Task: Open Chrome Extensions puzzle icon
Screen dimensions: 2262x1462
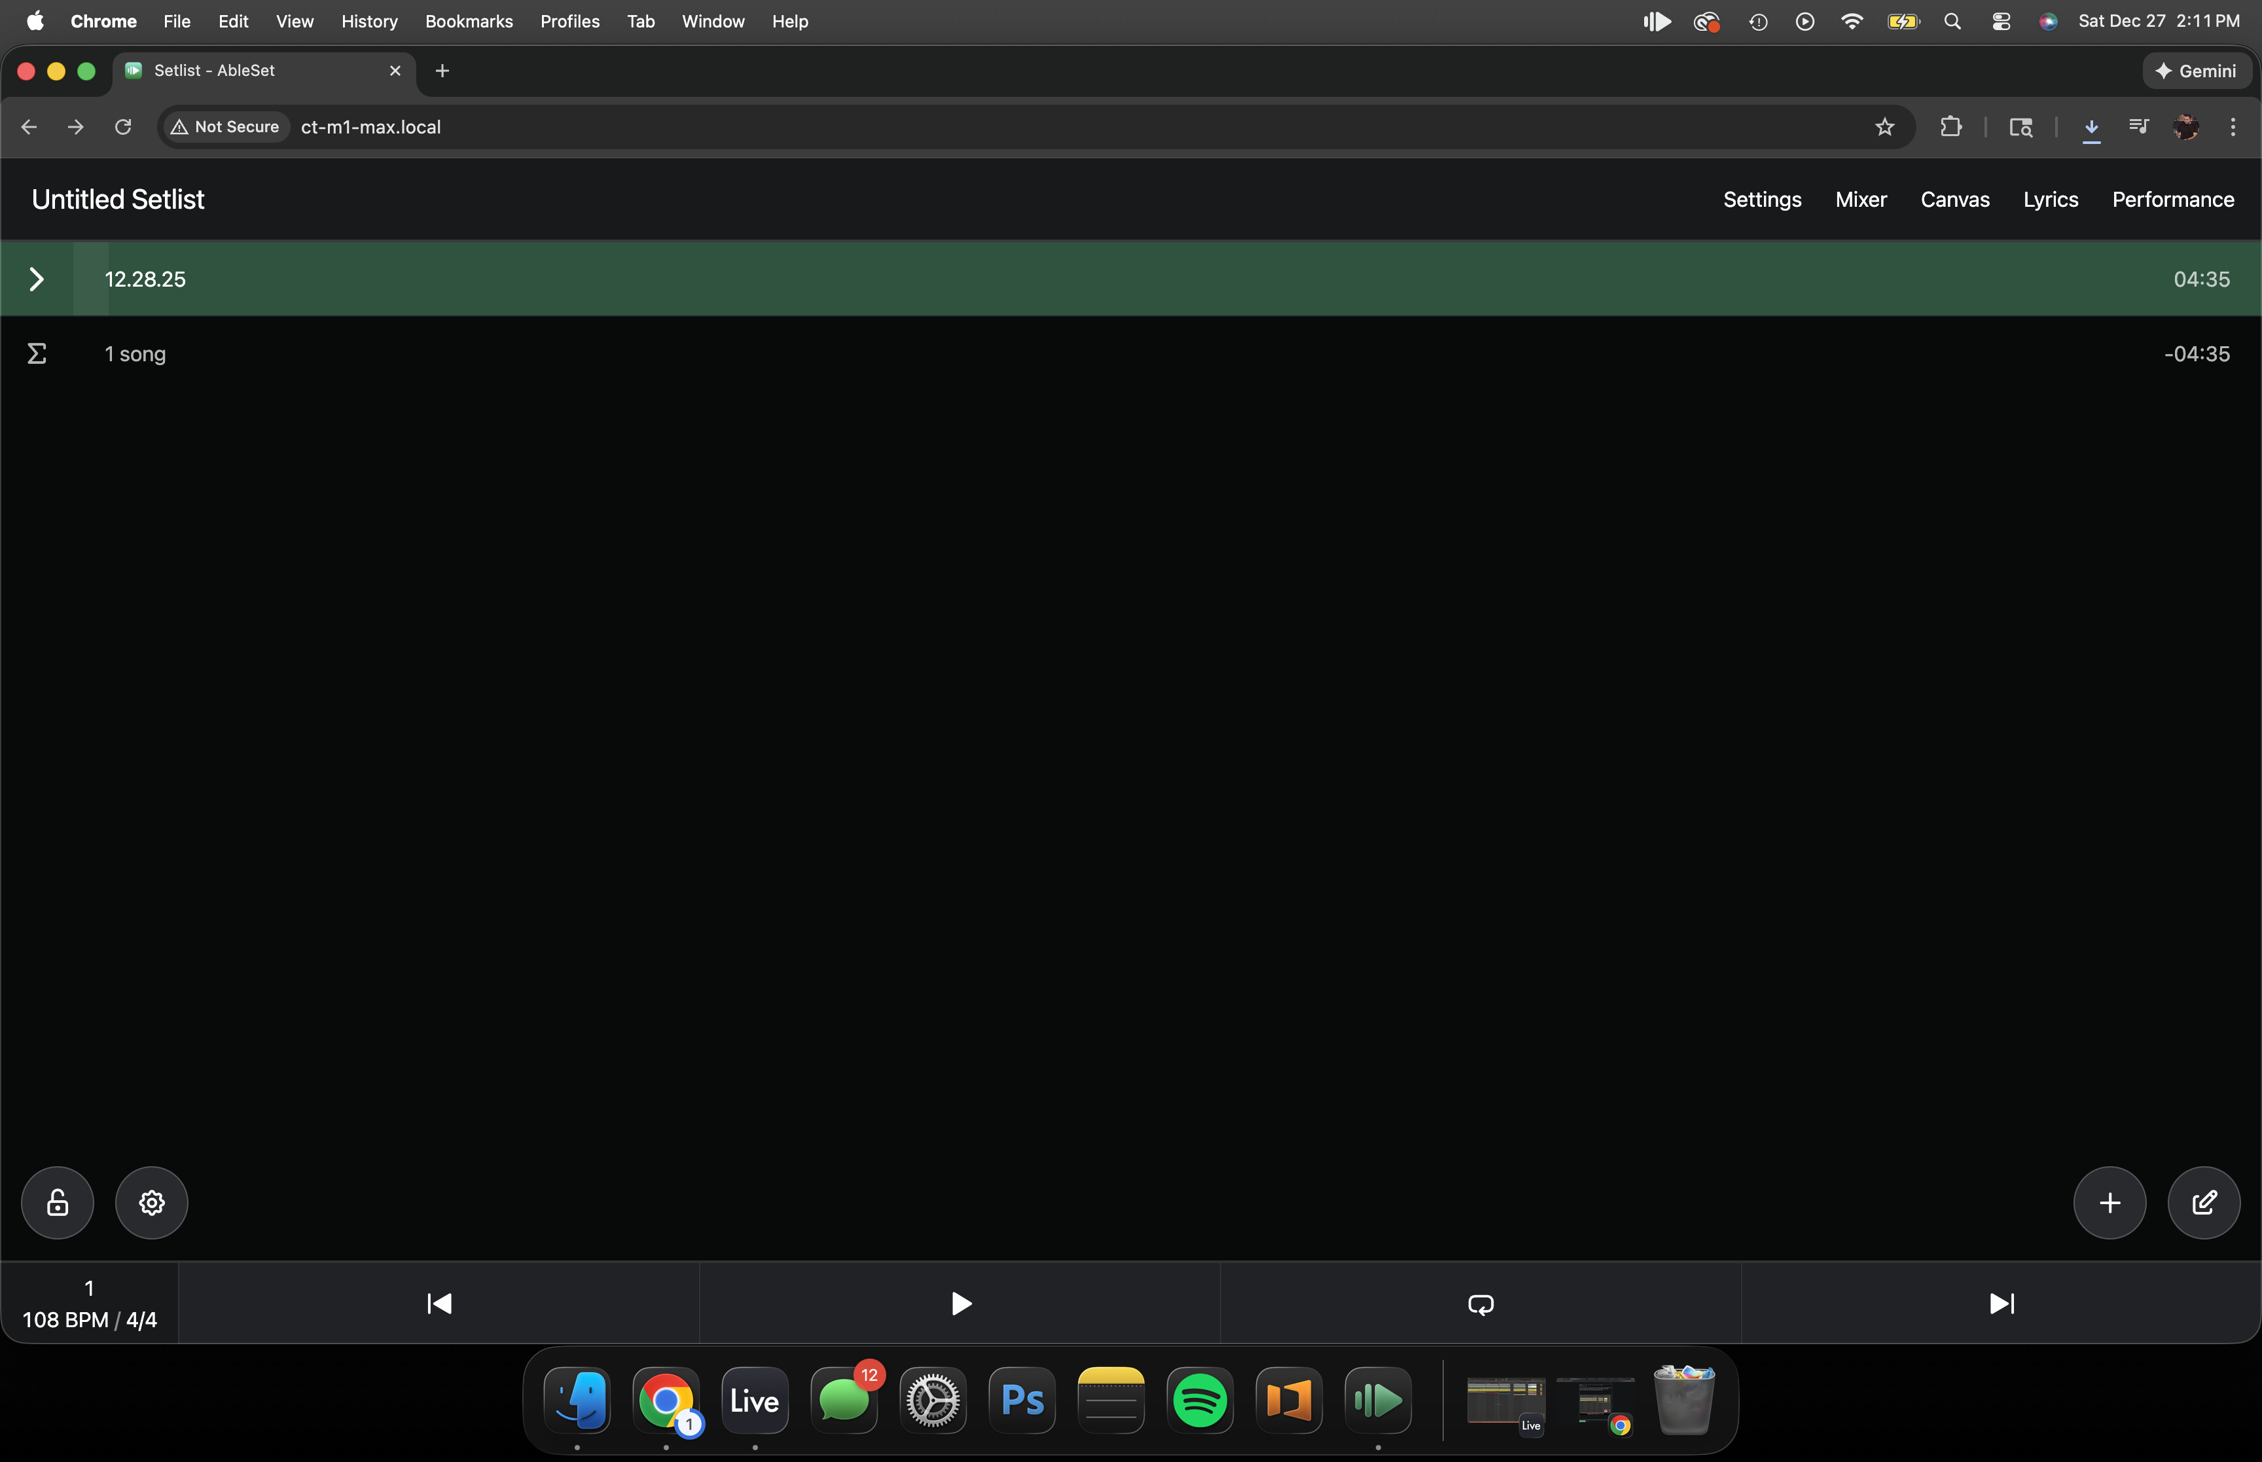Action: 1950,127
